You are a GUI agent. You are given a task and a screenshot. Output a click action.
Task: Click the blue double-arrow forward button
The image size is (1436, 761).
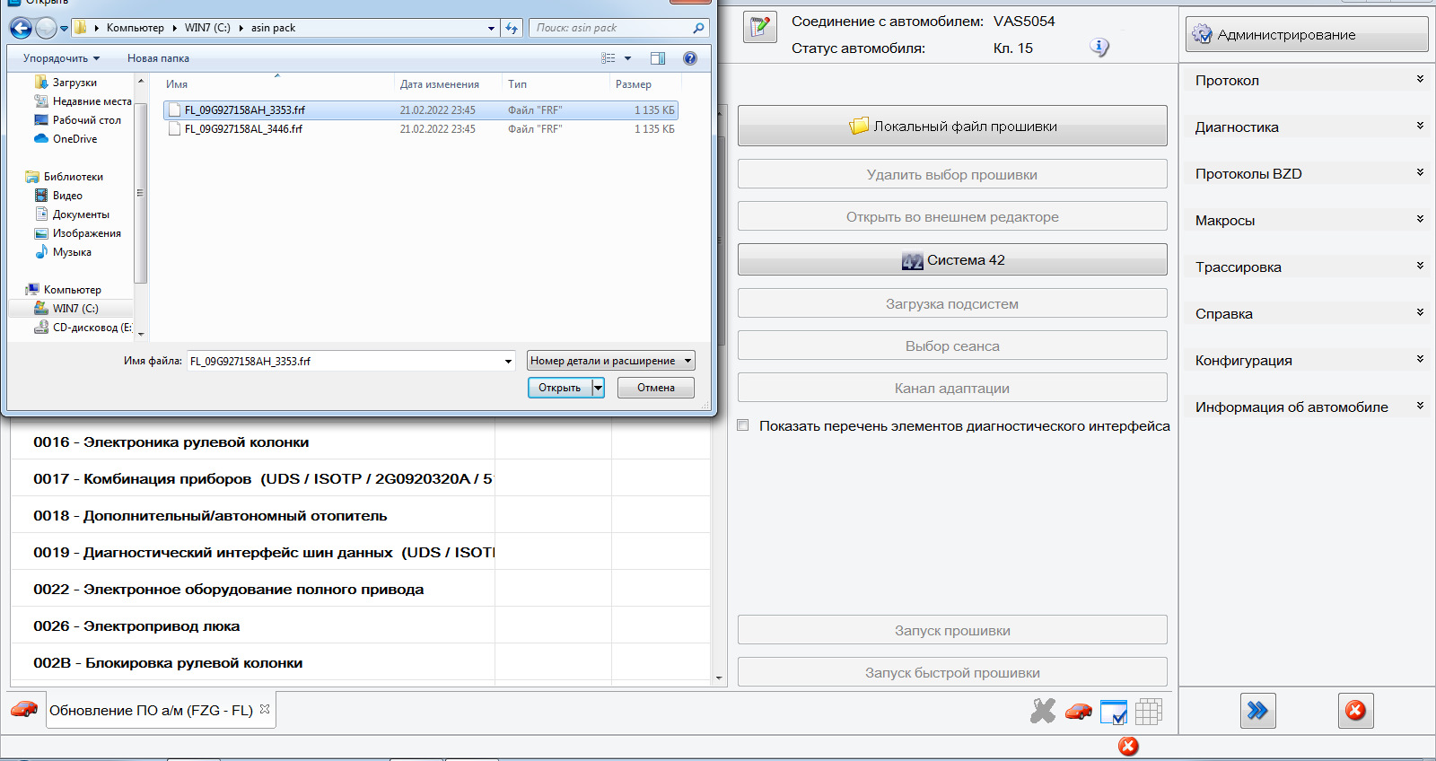tap(1258, 711)
